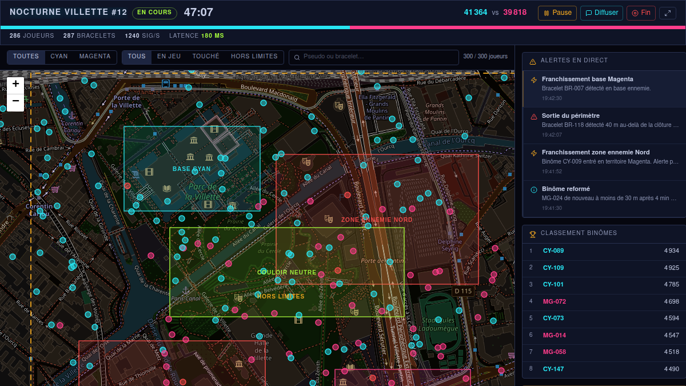Open the Franchissement base Magenta alert

coord(604,89)
